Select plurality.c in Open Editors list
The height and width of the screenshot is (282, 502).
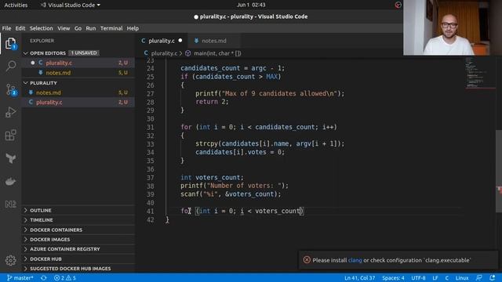coord(78,63)
